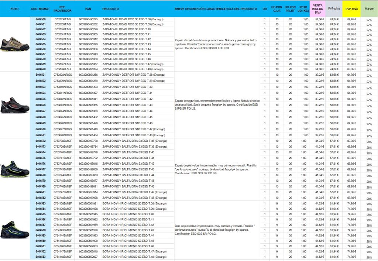Click the Allroad ROC beige shoe photo
The image size is (378, 261).
[15, 44]
